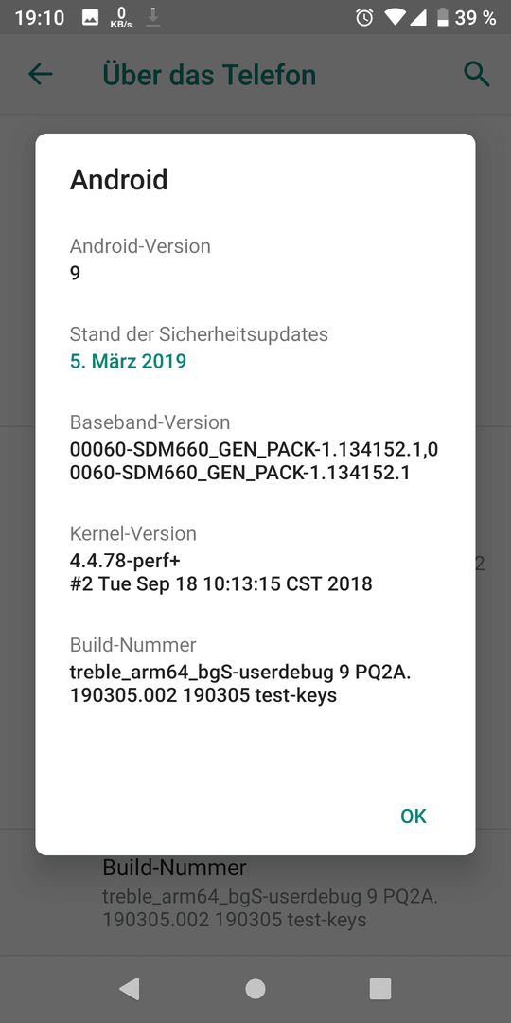Tap the download notification icon

[153, 18]
